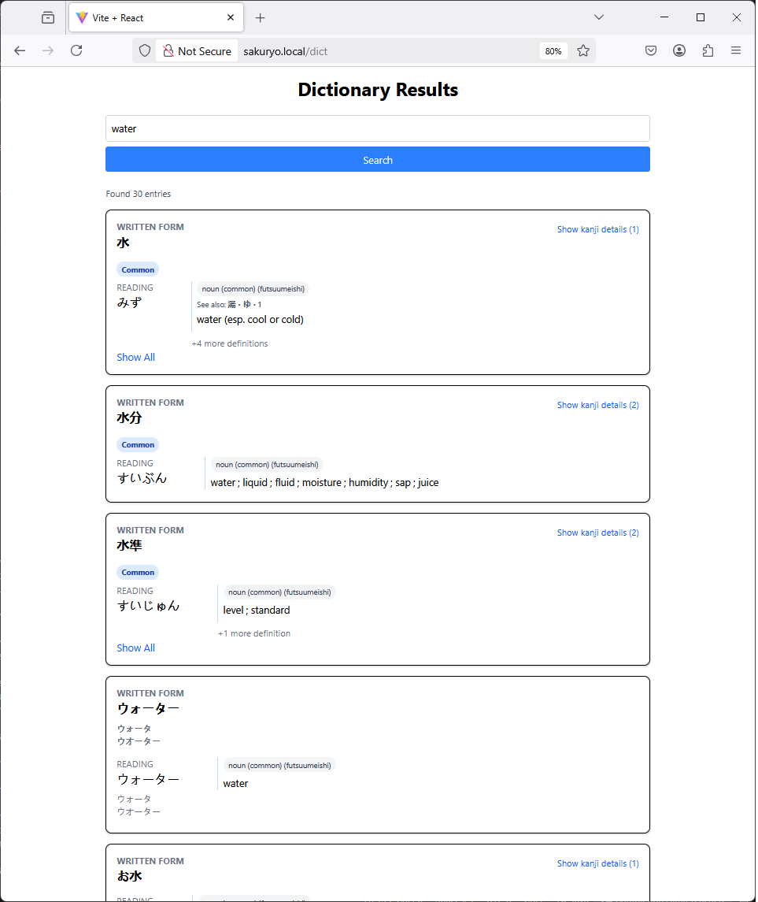Image resolution: width=758 pixels, height=902 pixels.
Task: Click the browser back arrow
Action: 20,50
